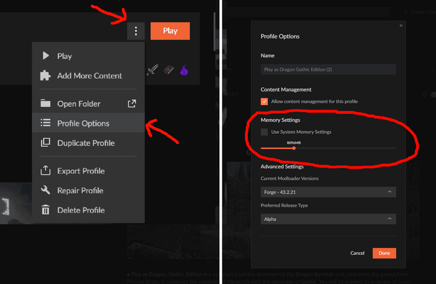Close the Profile Options dialog with X

[401, 26]
